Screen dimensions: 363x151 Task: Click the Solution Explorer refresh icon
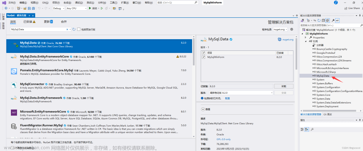coord(319,20)
